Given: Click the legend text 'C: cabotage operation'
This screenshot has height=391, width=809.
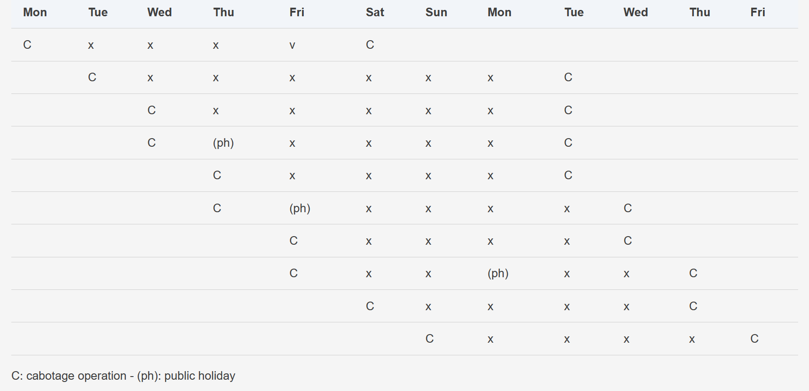Looking at the screenshot, I should [x=69, y=376].
